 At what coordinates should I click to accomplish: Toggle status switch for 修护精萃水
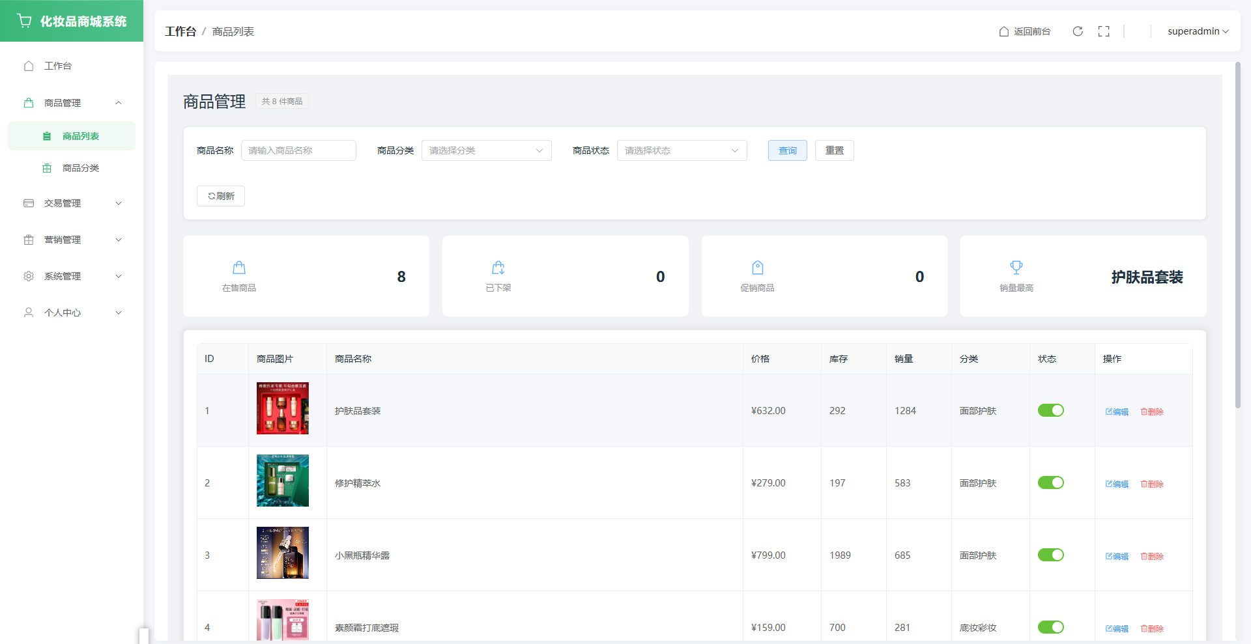tap(1050, 483)
